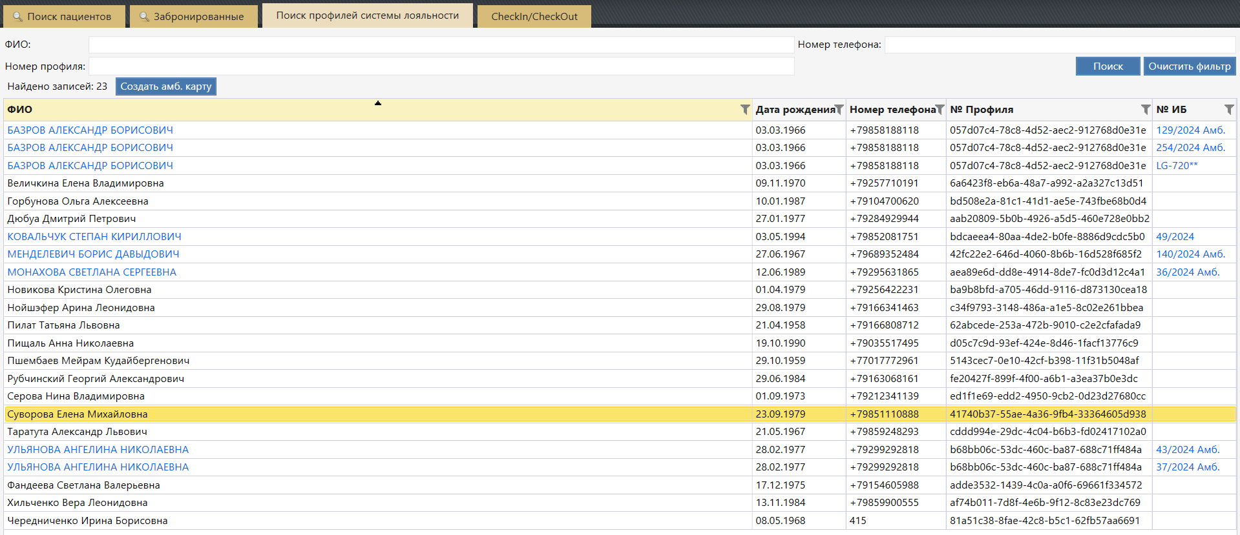
Task: Click into Номер профиля input field
Action: coord(441,66)
